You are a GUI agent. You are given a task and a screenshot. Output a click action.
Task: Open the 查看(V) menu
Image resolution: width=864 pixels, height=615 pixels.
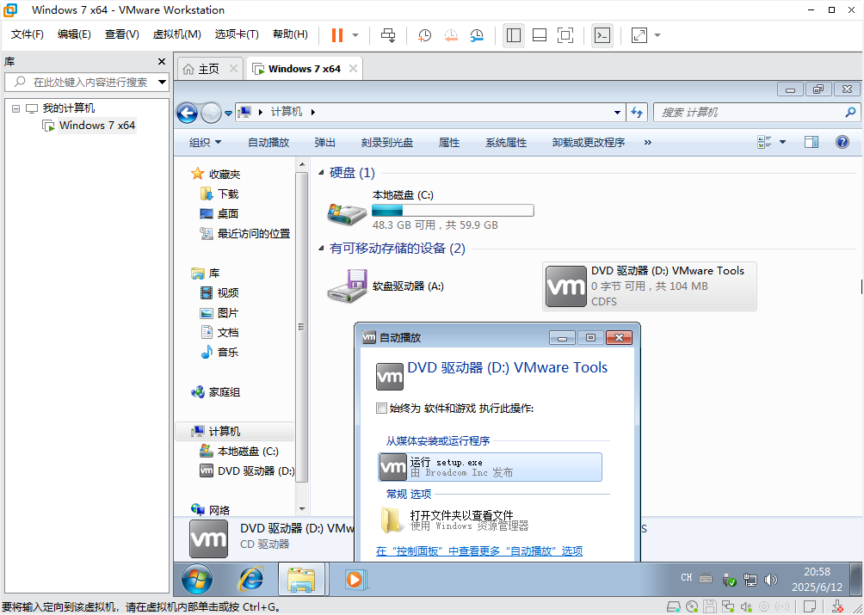pyautogui.click(x=122, y=34)
